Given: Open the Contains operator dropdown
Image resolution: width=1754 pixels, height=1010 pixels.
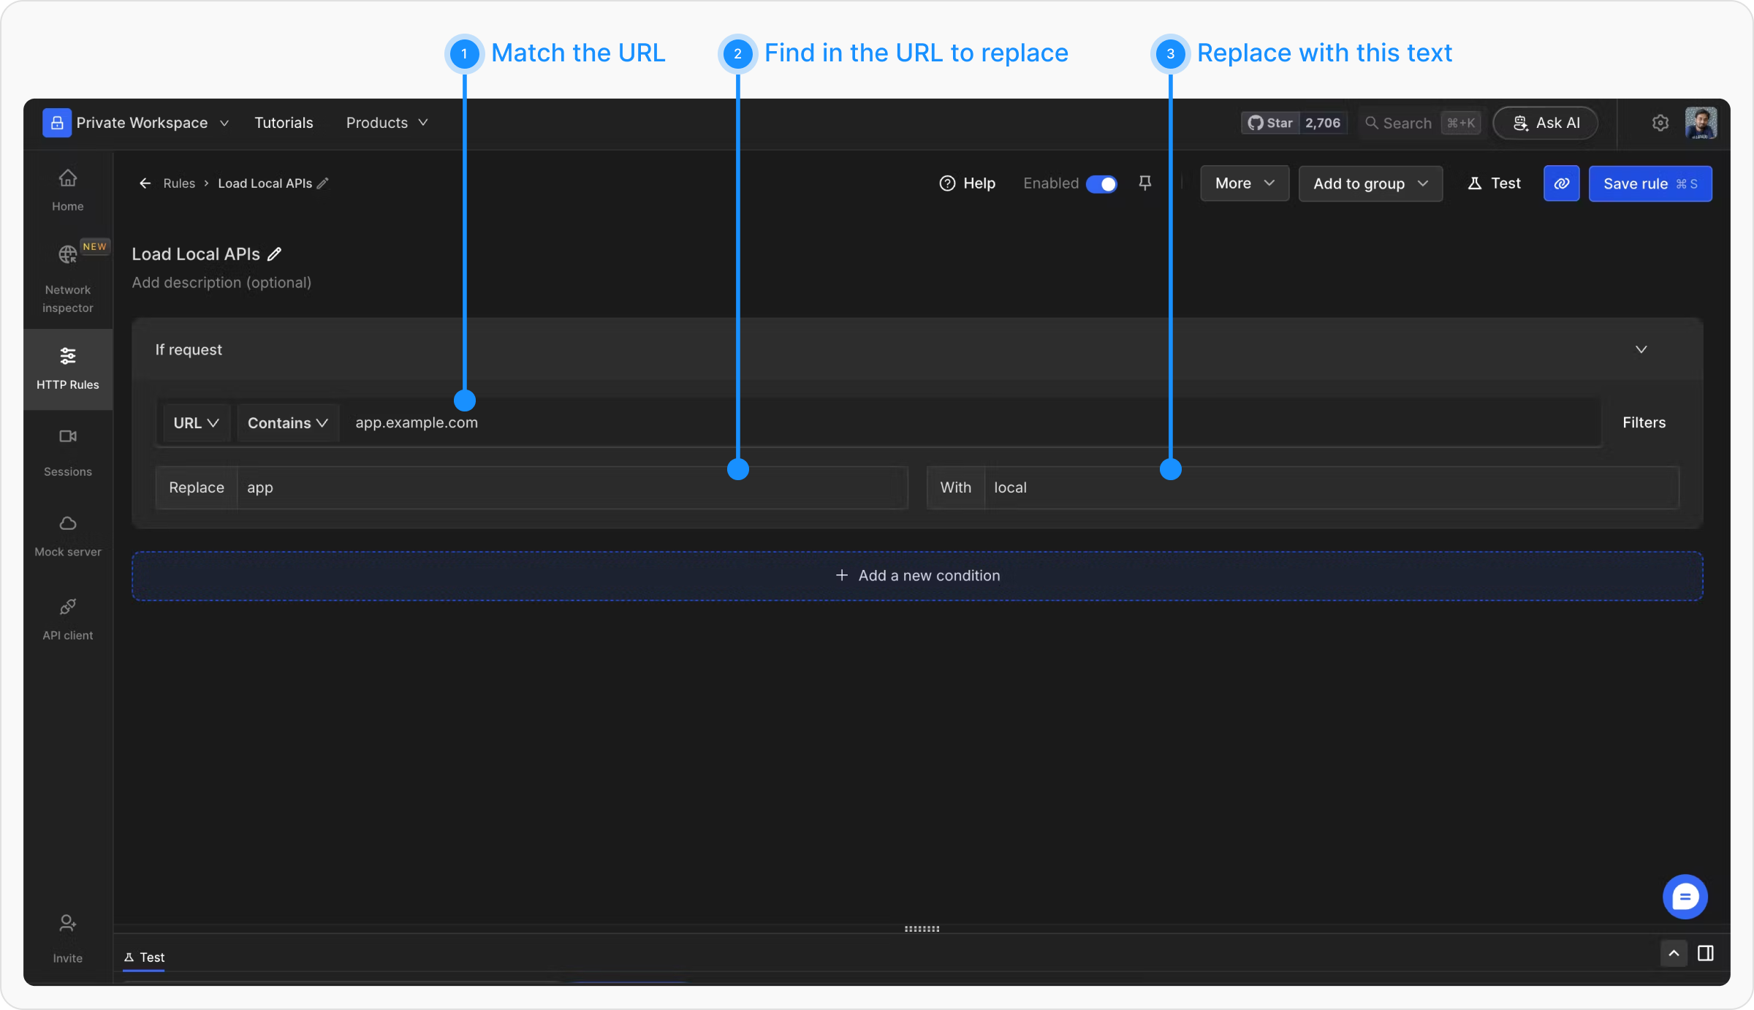Looking at the screenshot, I should coord(287,423).
